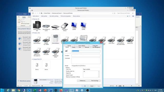Open the Clipboard group dialog launcher in Word
This screenshot has width=164, height=92.
pyautogui.click(x=30, y=26)
